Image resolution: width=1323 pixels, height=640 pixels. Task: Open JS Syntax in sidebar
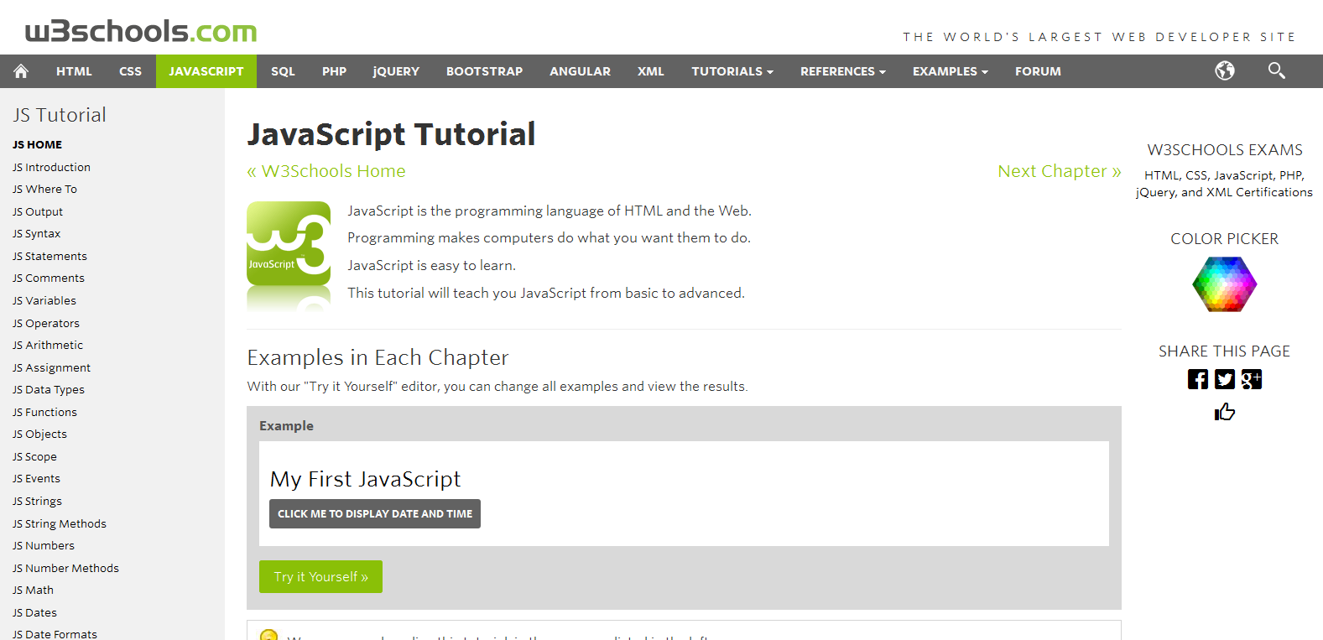point(36,233)
